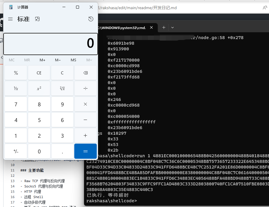Image resolution: width=269 pixels, height=207 pixels.
Task: Click digit 0 on the calculator keypad
Action: pos(39,151)
